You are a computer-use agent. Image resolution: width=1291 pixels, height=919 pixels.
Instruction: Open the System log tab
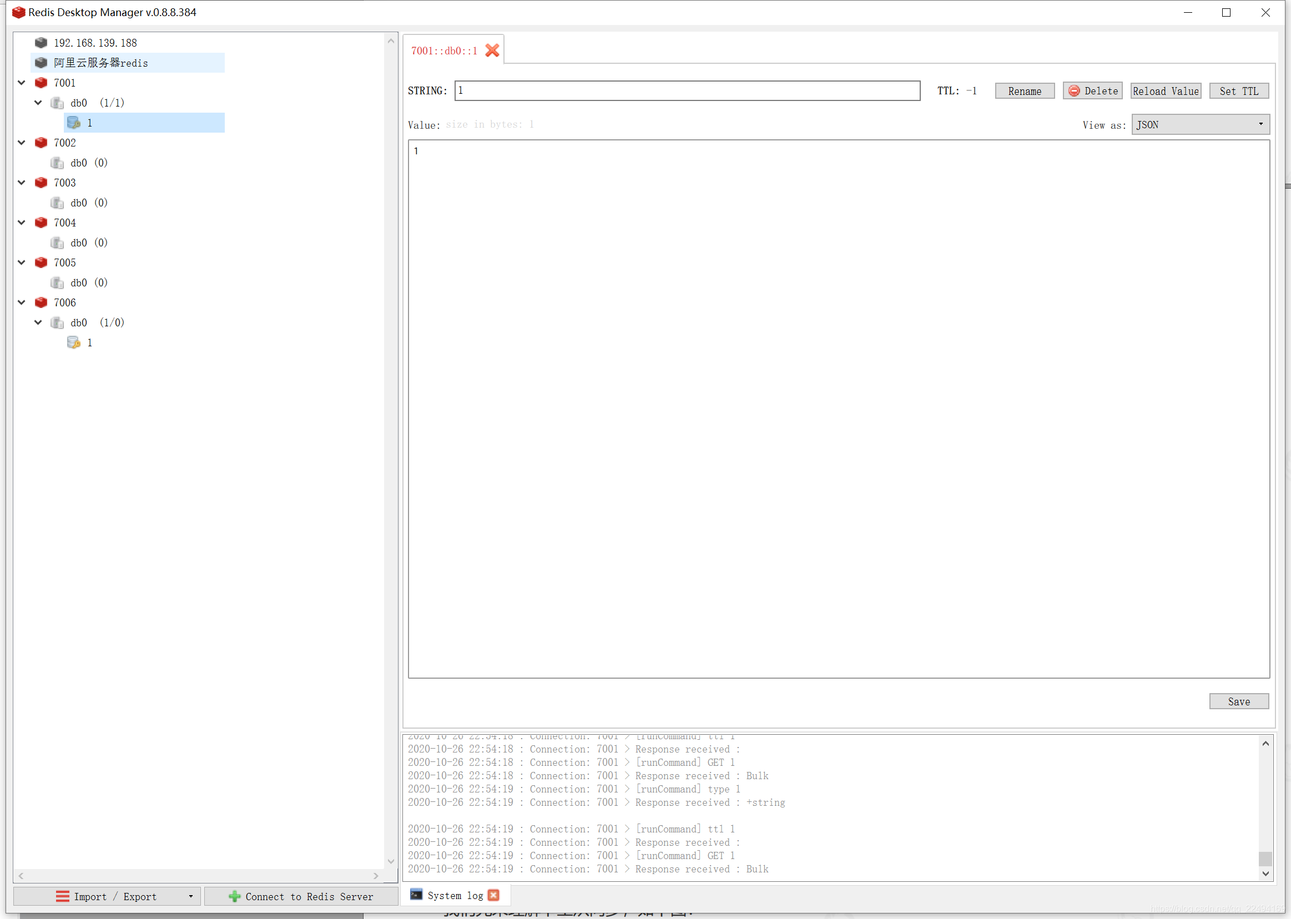click(x=455, y=895)
